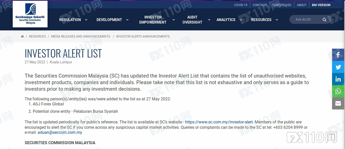Open the Securities Commission Malaysia logo
The height and width of the screenshot is (149, 345).
(30, 14)
